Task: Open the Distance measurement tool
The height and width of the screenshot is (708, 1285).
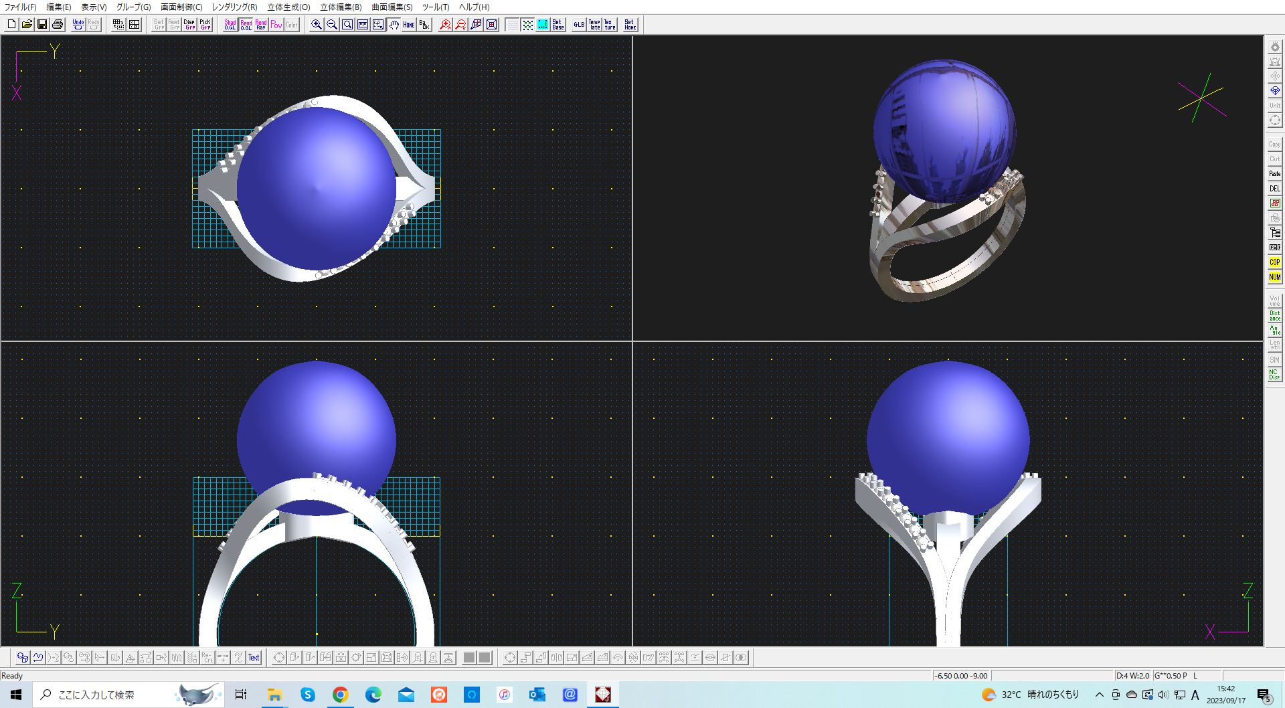Action: pos(1274,315)
